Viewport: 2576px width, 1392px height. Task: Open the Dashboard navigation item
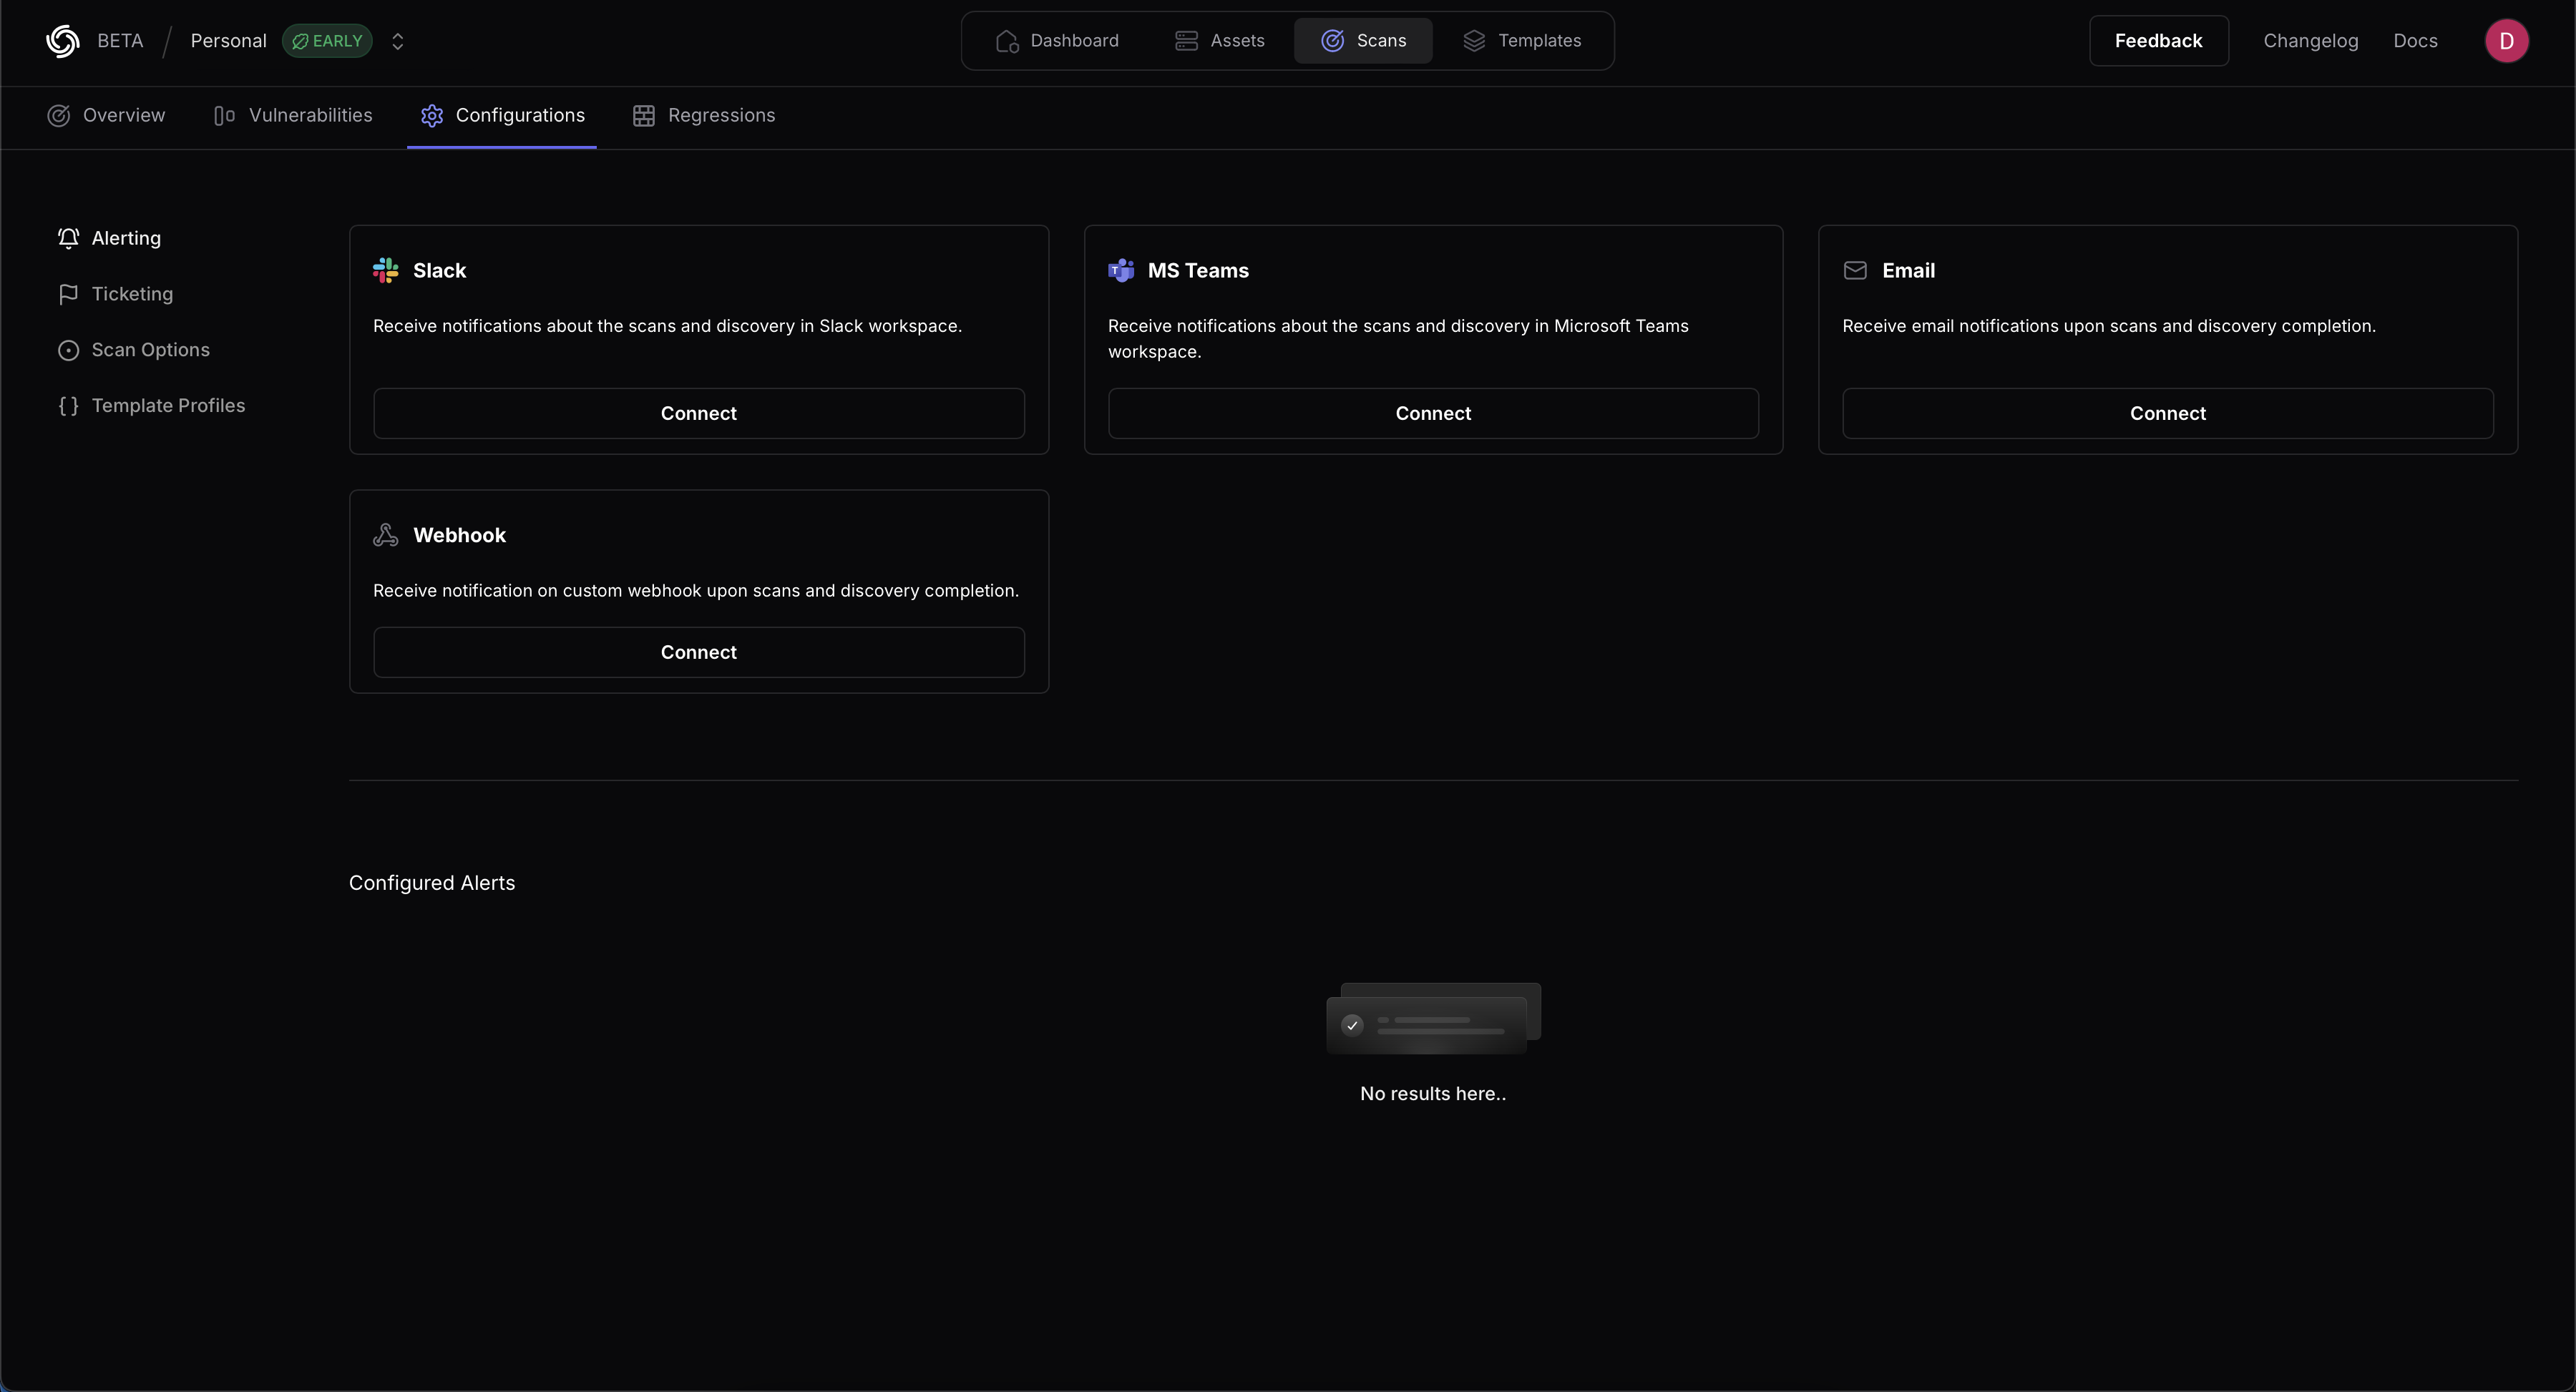(1057, 41)
